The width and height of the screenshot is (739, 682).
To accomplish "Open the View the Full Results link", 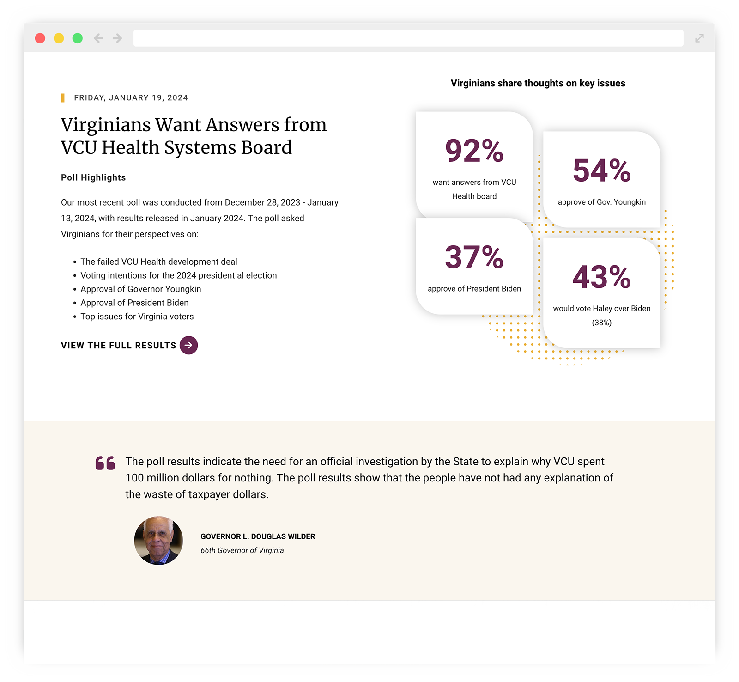I will (x=119, y=346).
